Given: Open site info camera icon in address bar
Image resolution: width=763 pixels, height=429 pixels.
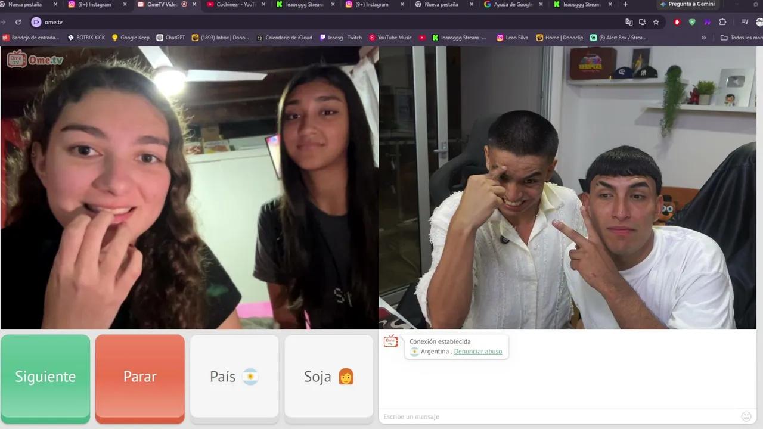Looking at the screenshot, I should (x=36, y=22).
